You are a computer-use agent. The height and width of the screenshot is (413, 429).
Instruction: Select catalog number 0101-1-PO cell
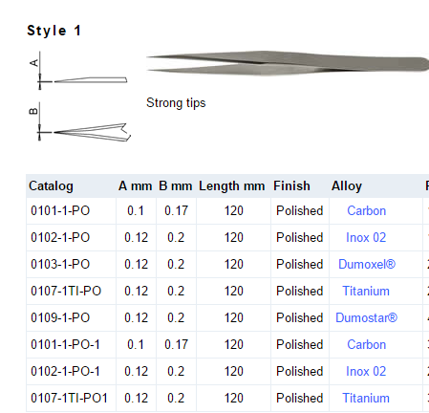coord(71,211)
